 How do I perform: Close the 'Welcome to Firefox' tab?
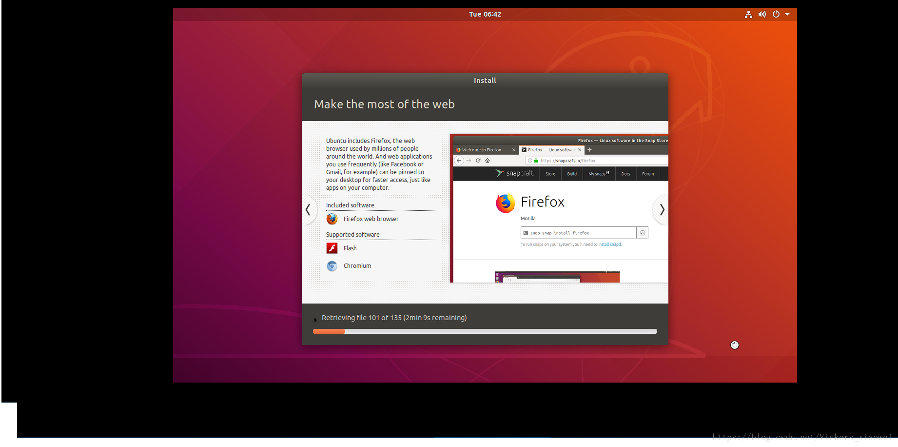coord(513,150)
